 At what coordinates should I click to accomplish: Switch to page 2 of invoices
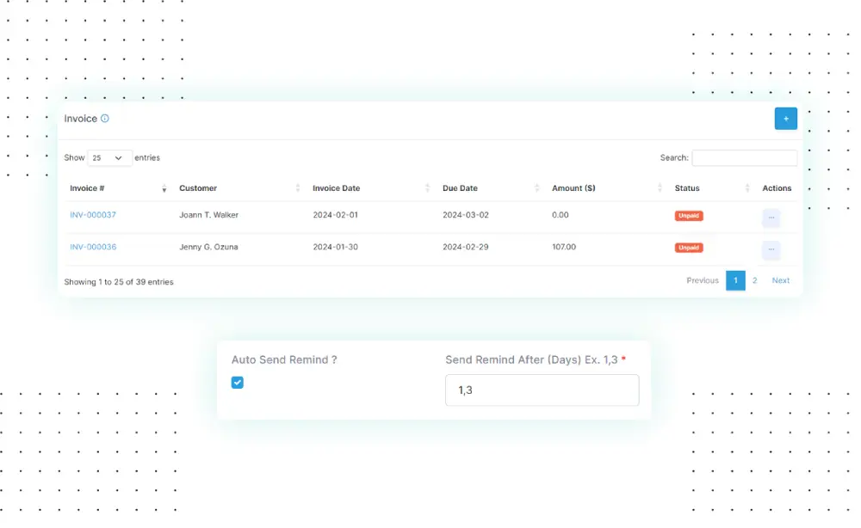pyautogui.click(x=754, y=280)
